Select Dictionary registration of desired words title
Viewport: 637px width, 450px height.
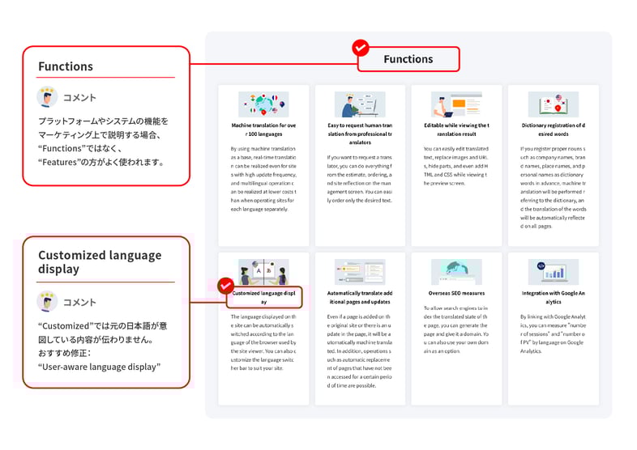tap(553, 129)
